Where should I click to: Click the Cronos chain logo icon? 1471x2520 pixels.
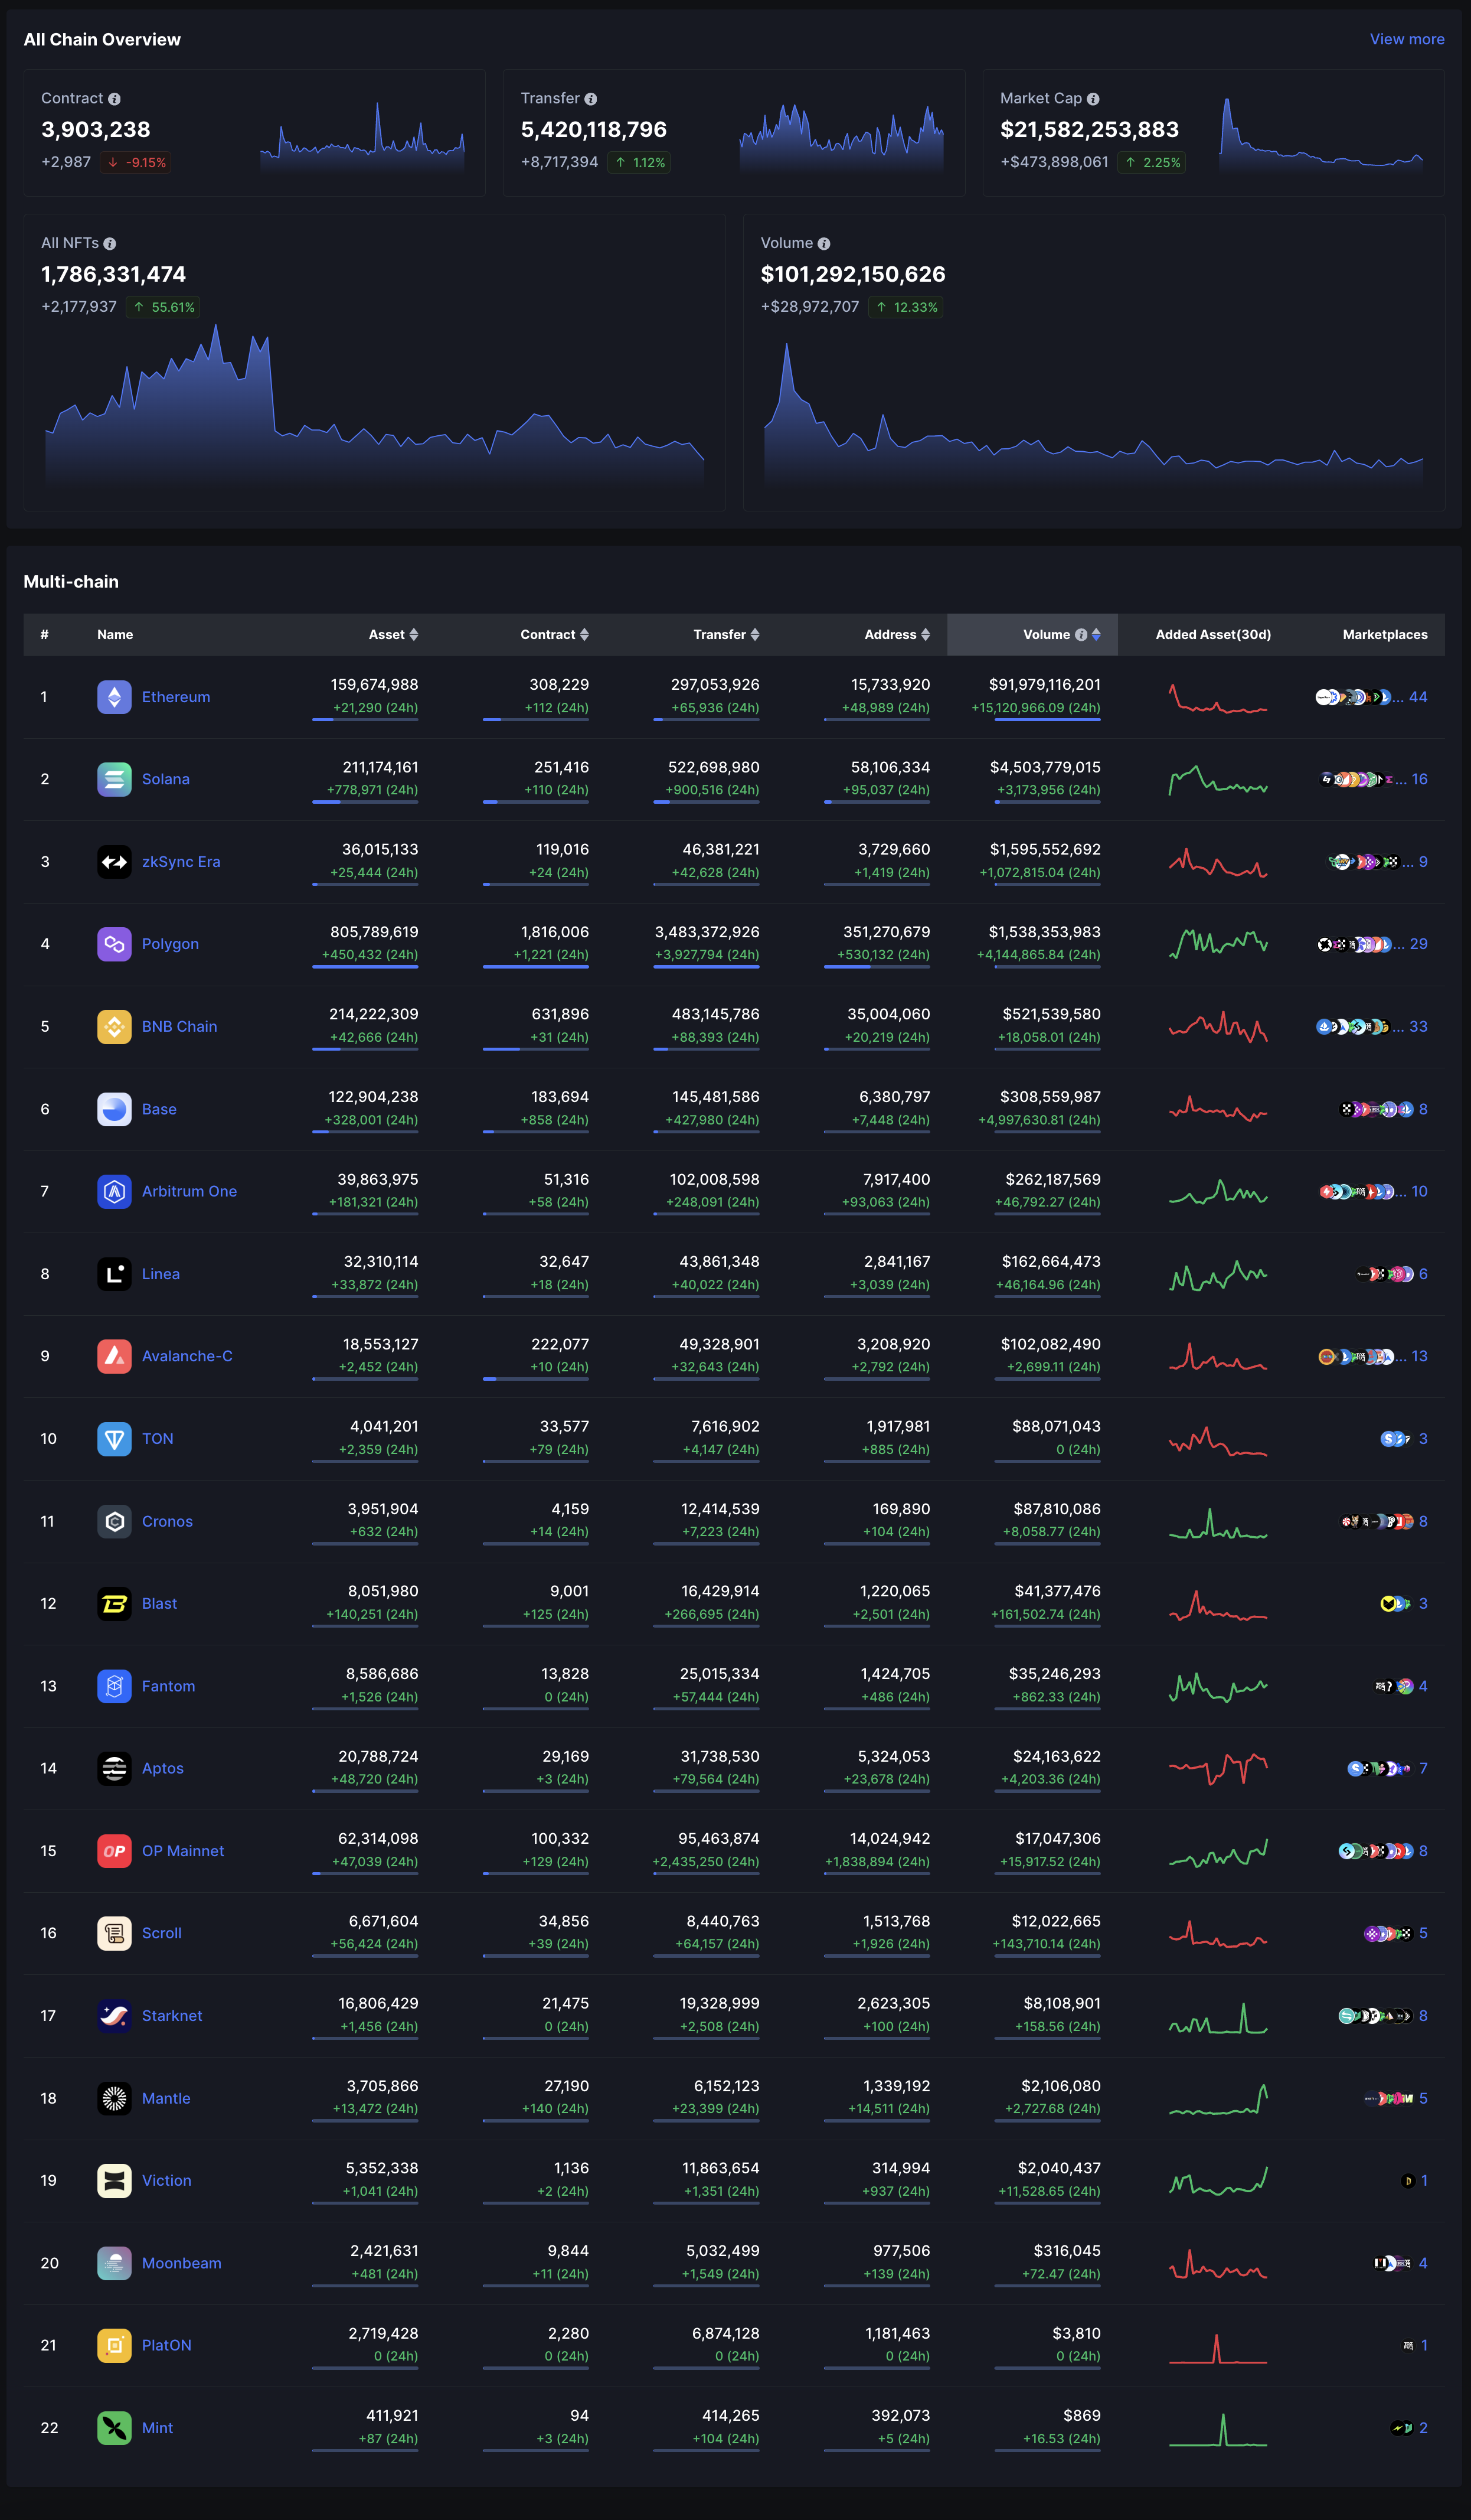click(114, 1521)
